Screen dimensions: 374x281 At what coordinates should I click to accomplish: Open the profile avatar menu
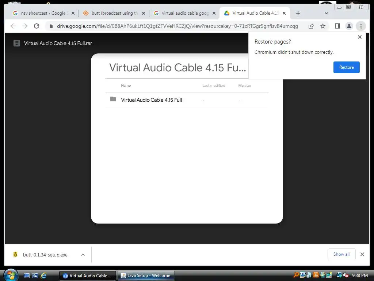349,26
